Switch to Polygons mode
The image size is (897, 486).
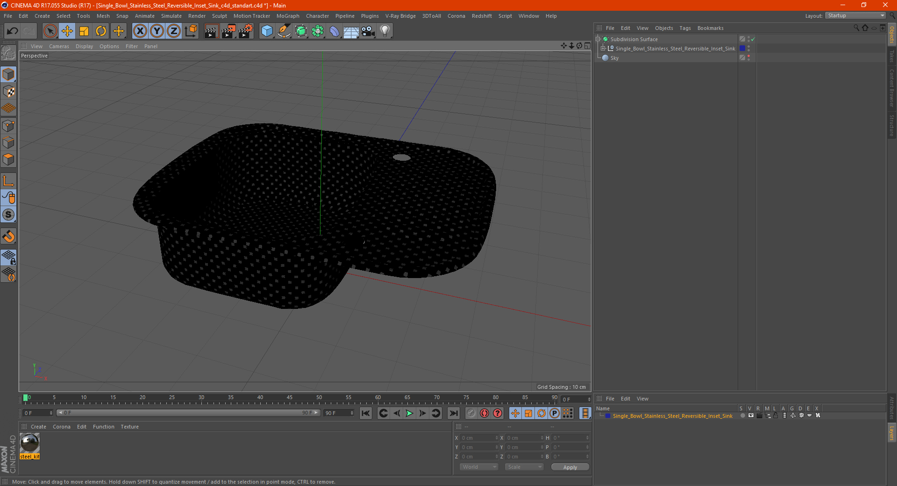point(8,159)
